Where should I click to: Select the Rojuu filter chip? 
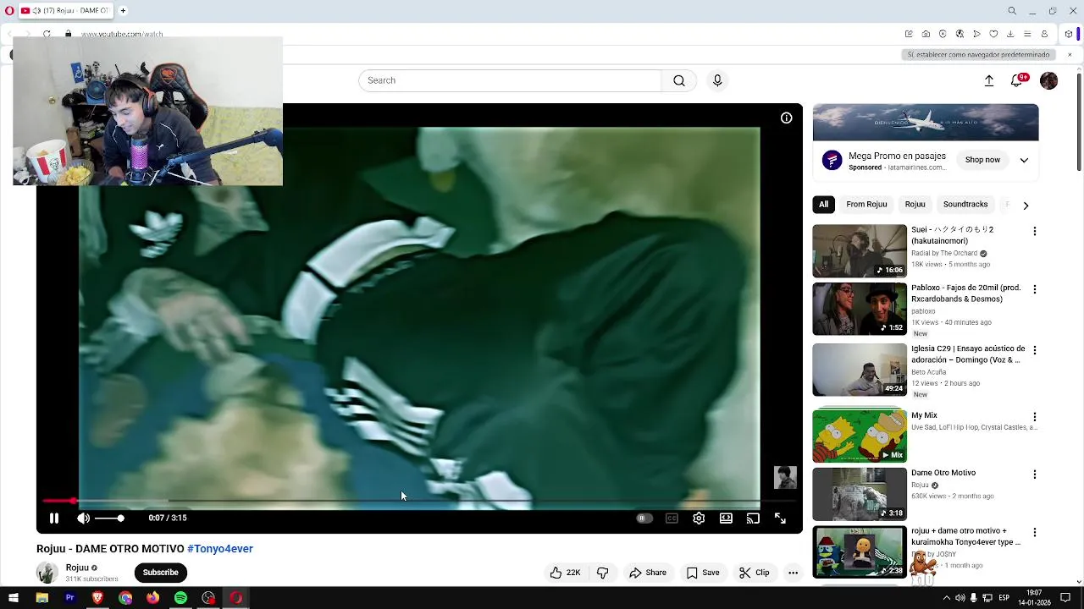point(915,205)
